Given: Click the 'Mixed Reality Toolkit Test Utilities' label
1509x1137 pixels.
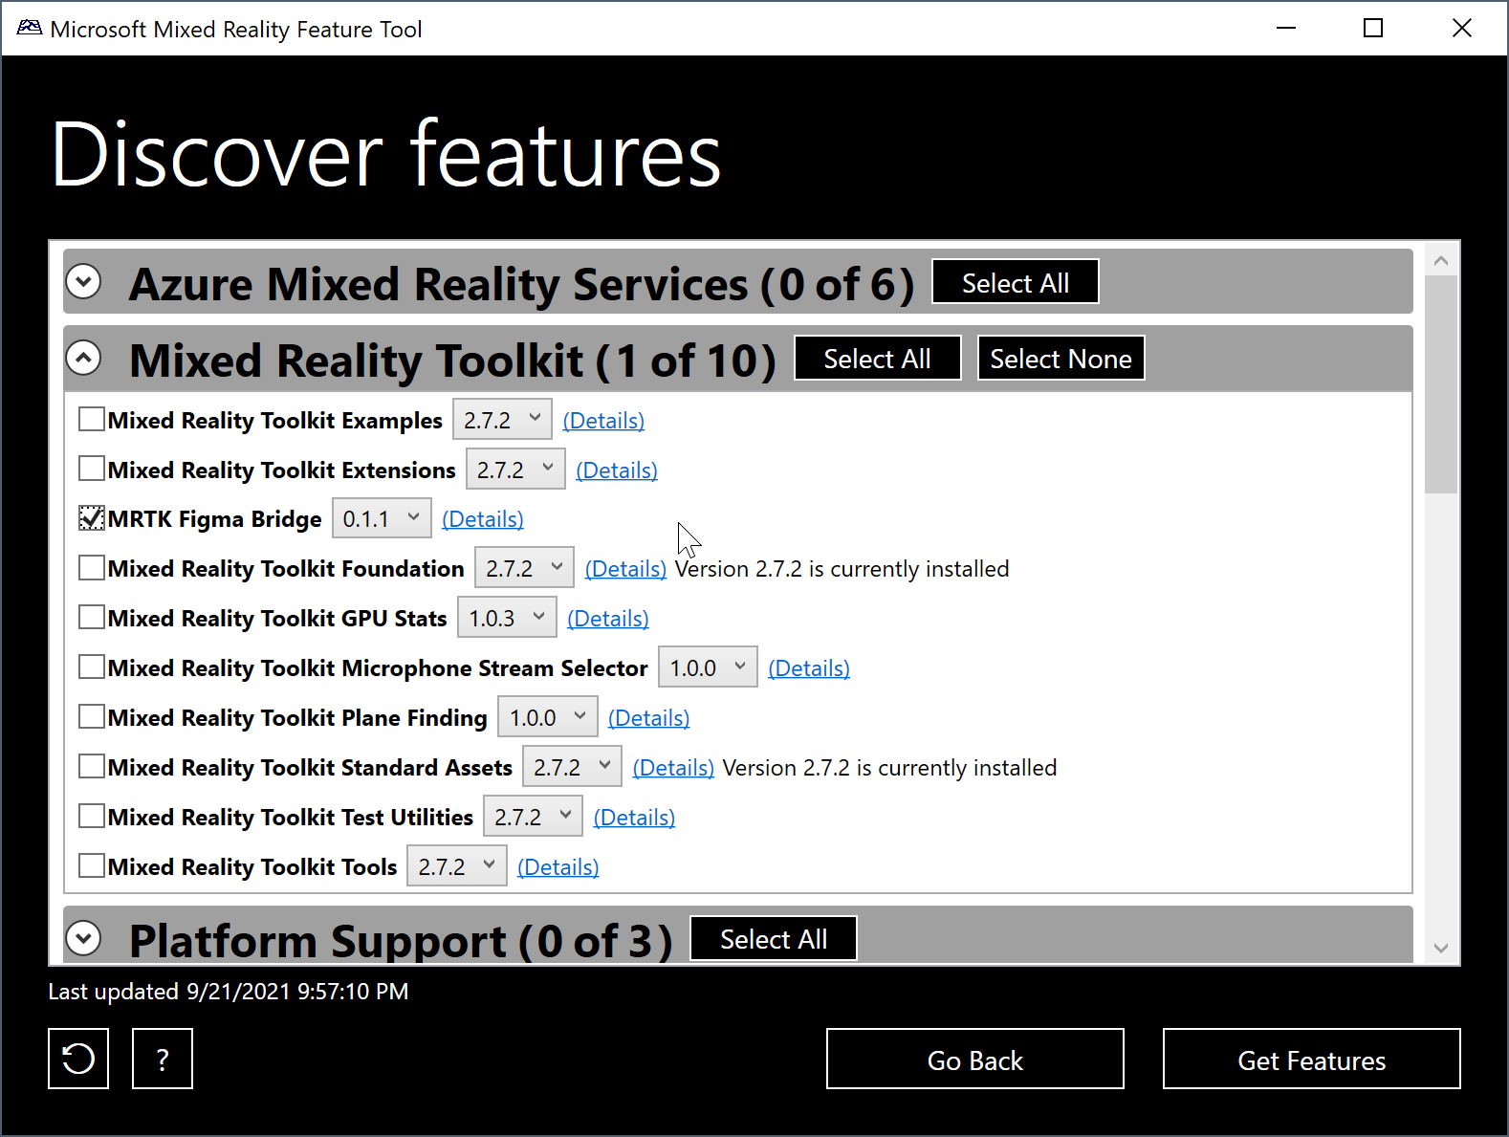Looking at the screenshot, I should coord(291,818).
